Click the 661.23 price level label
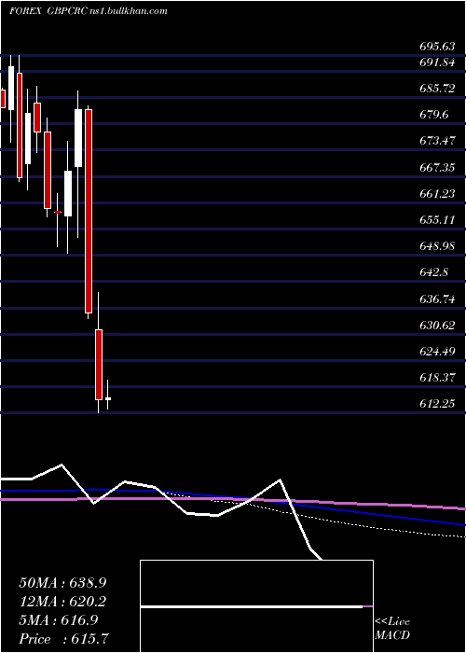Image resolution: width=466 pixels, height=653 pixels. 436,193
